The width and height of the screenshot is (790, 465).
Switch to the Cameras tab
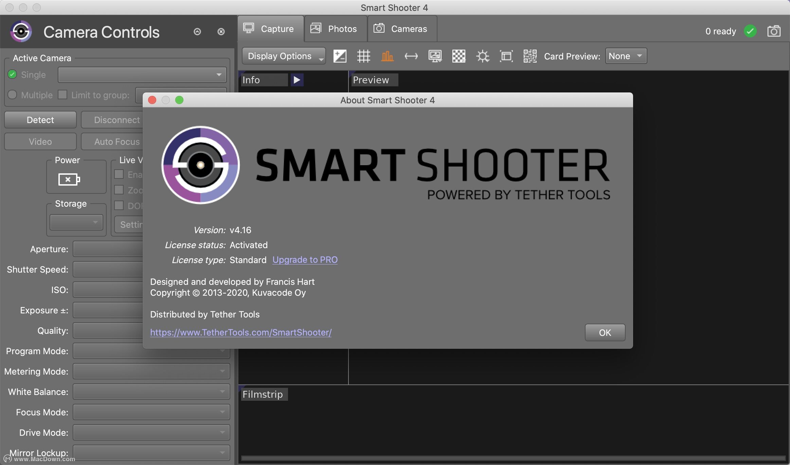coord(402,29)
